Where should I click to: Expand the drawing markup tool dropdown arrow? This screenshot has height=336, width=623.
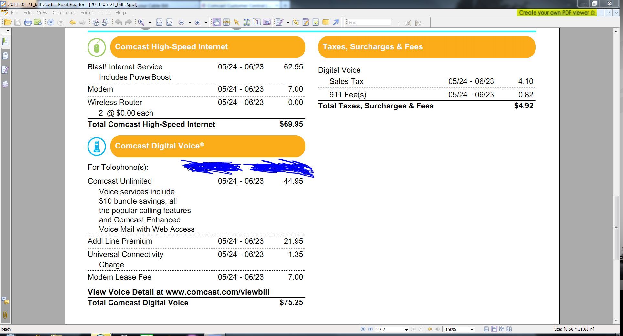(x=288, y=23)
